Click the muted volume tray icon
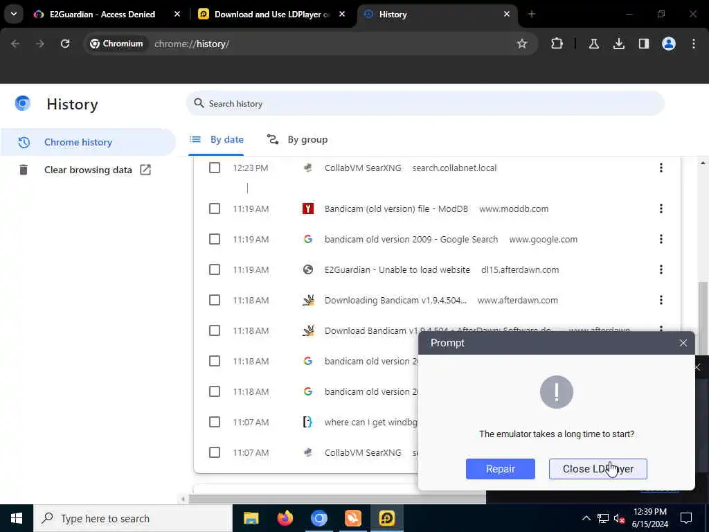This screenshot has height=532, width=709. click(619, 518)
